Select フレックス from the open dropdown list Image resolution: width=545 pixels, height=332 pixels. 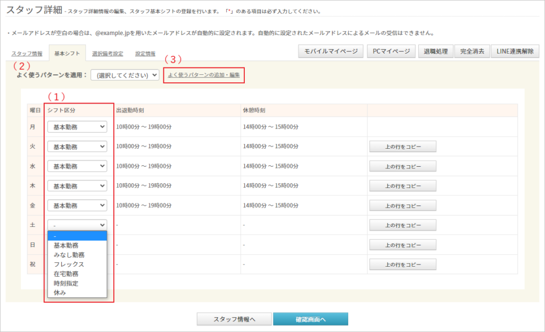[x=69, y=264]
